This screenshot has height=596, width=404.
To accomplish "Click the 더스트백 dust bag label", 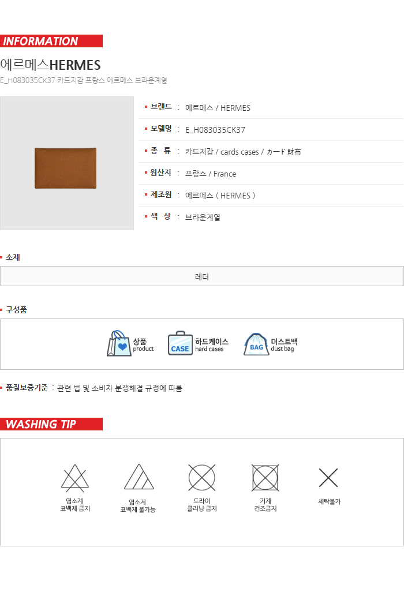I will pos(284,345).
